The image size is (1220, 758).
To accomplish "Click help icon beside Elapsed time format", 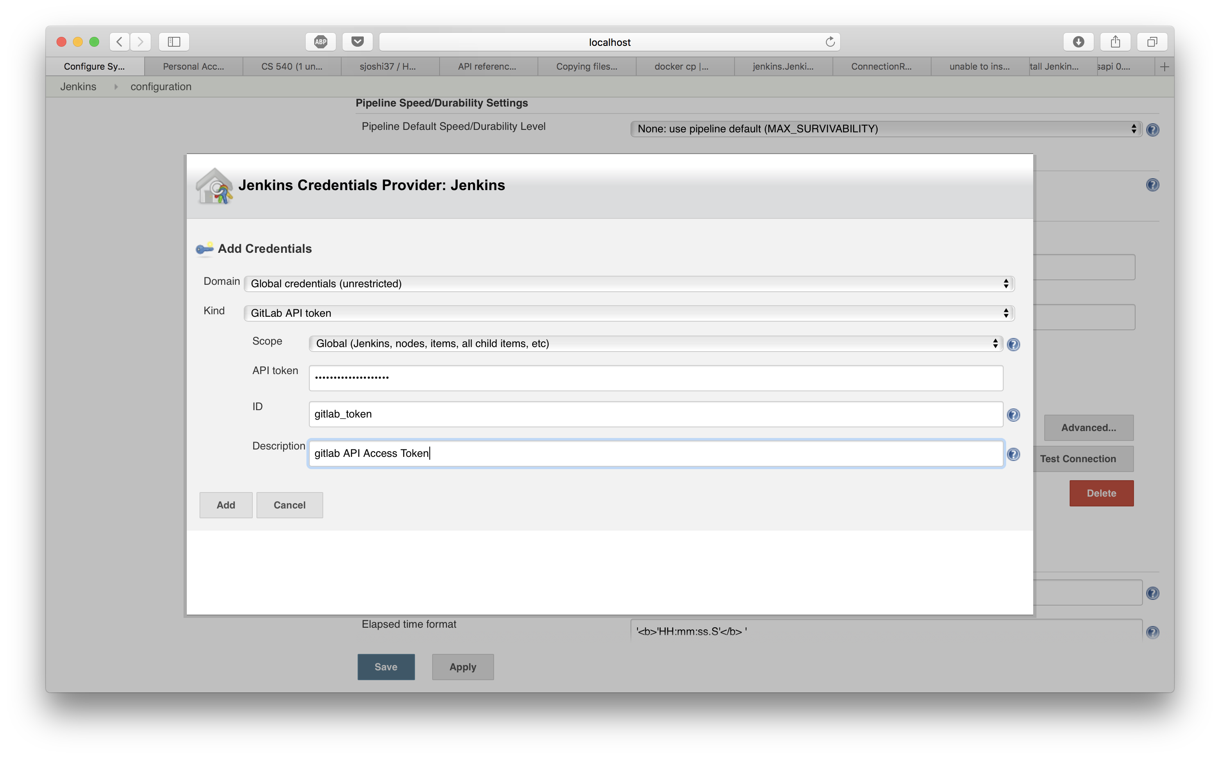I will coord(1152,632).
